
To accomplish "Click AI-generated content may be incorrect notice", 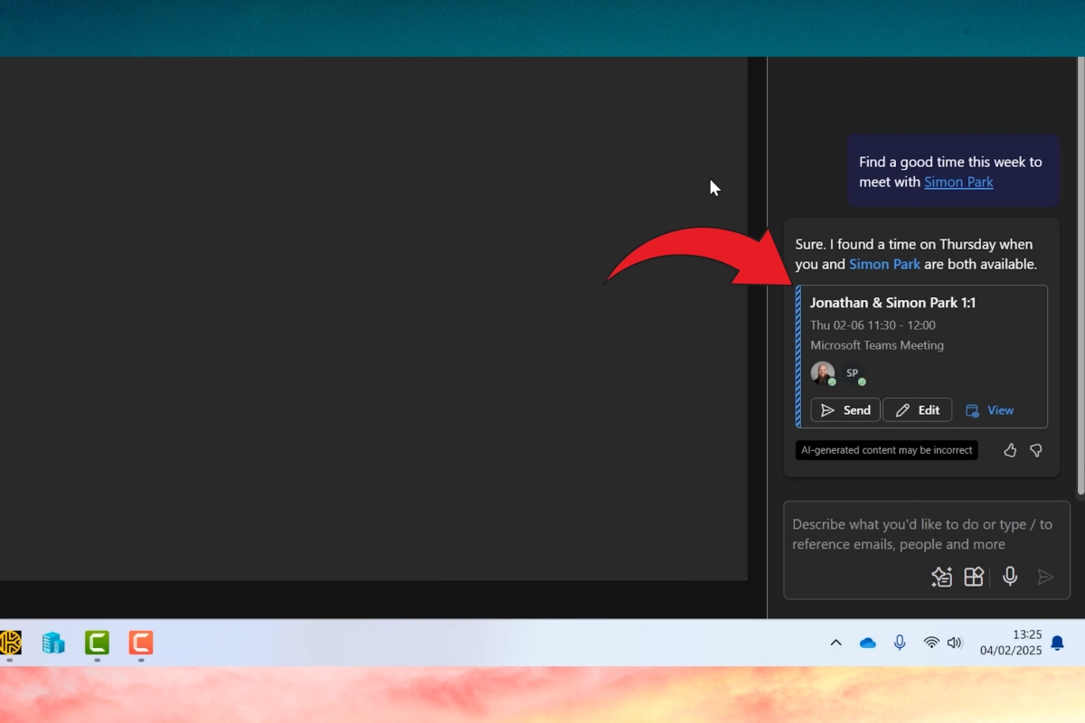I will (x=886, y=450).
